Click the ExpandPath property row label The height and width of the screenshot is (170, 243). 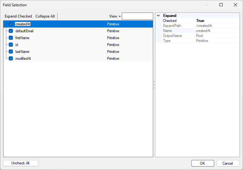(x=172, y=26)
